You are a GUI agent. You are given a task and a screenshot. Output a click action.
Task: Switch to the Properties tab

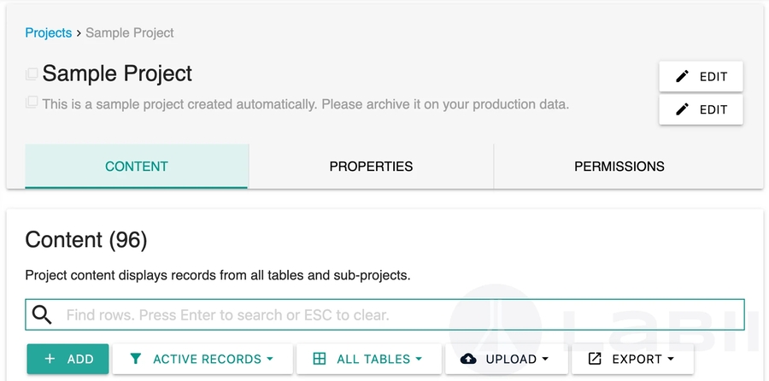371,167
